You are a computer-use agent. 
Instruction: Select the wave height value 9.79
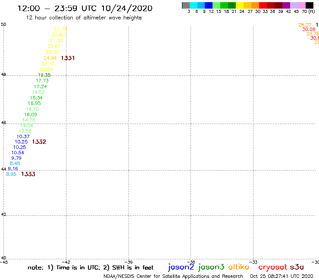click(16, 158)
